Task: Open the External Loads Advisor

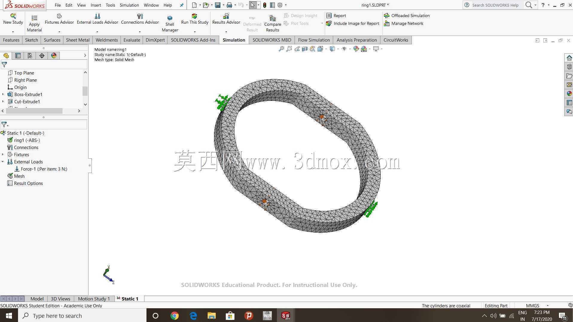Action: 97,19
